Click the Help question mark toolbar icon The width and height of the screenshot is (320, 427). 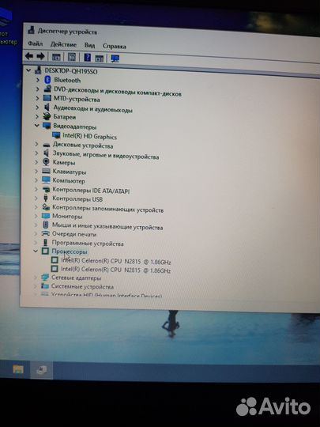87,58
